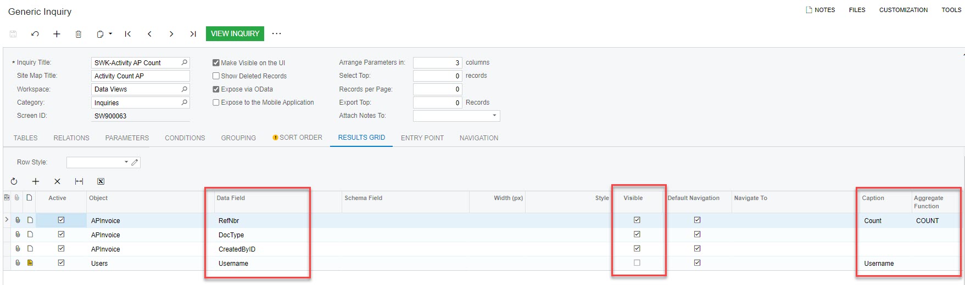Image resolution: width=965 pixels, height=285 pixels.
Task: Click the Records per Page field
Action: [438, 89]
